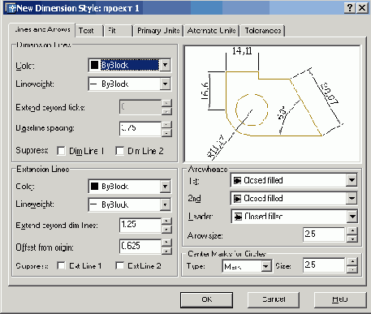Expand the 1st arrowhead dropdown
Viewport: 371px width, 314px height.
tap(352, 180)
